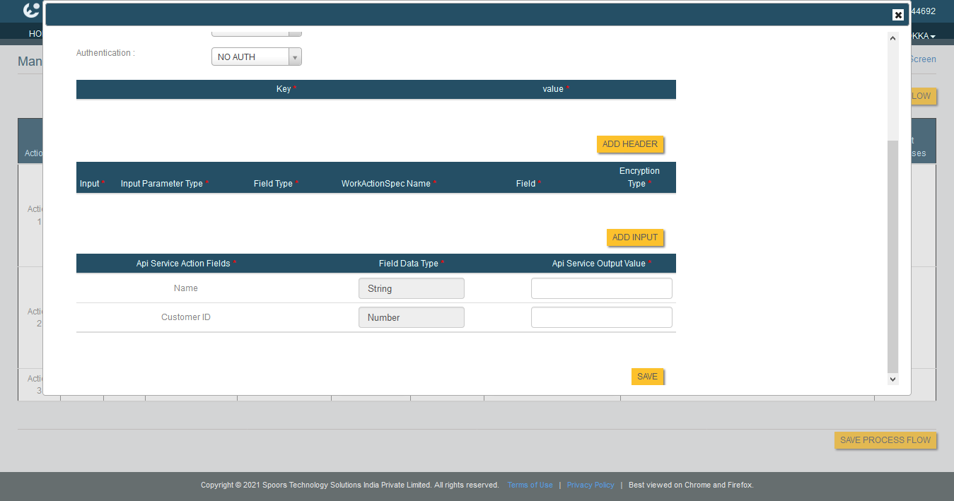
Task: Click the SAVE PROCESS FLOW button
Action: pyautogui.click(x=885, y=440)
